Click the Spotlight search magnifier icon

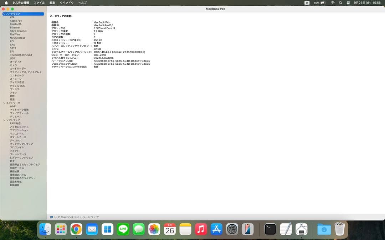coord(340,2)
